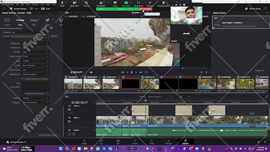Open the Resolution dropdown
Image resolution: width=270 pixels, height=152 pixels.
pos(35,43)
